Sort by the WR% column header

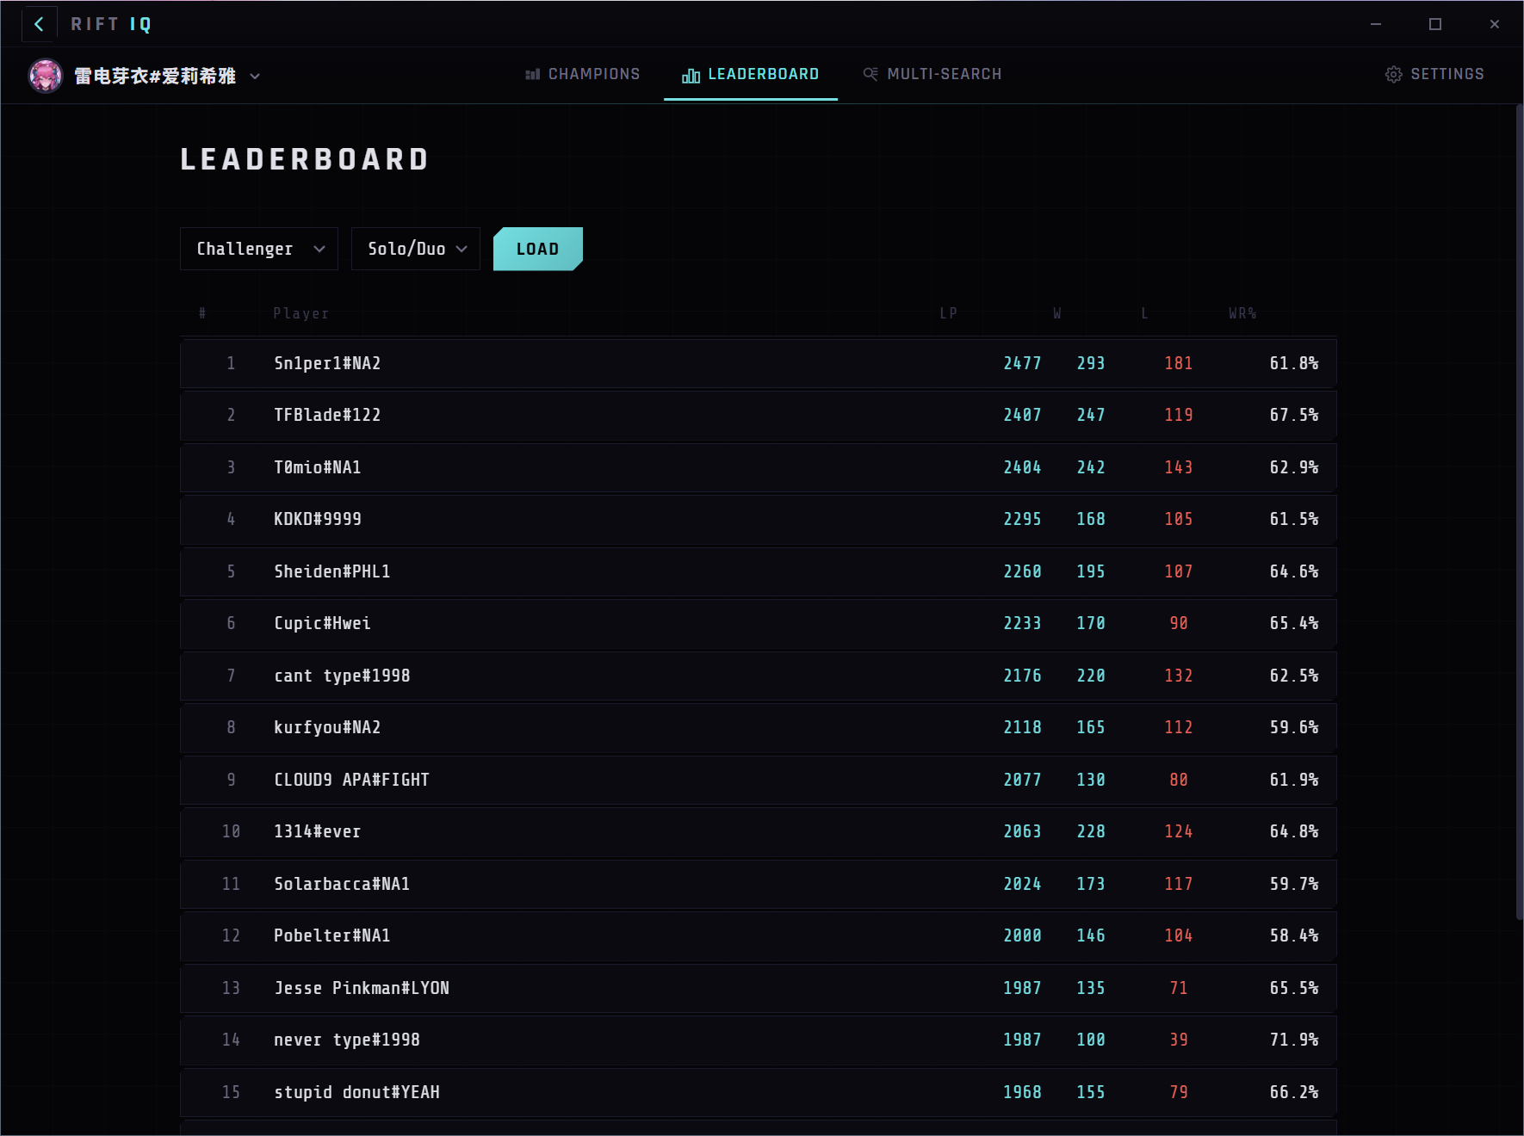[x=1242, y=313]
